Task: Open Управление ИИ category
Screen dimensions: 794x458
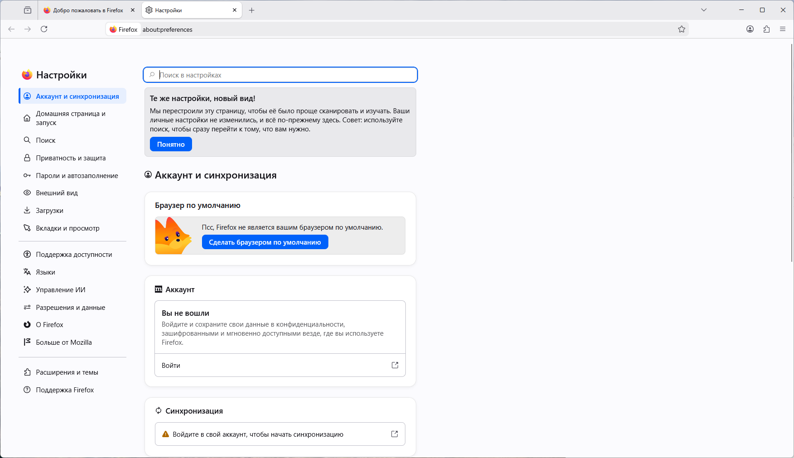Action: pyautogui.click(x=72, y=290)
